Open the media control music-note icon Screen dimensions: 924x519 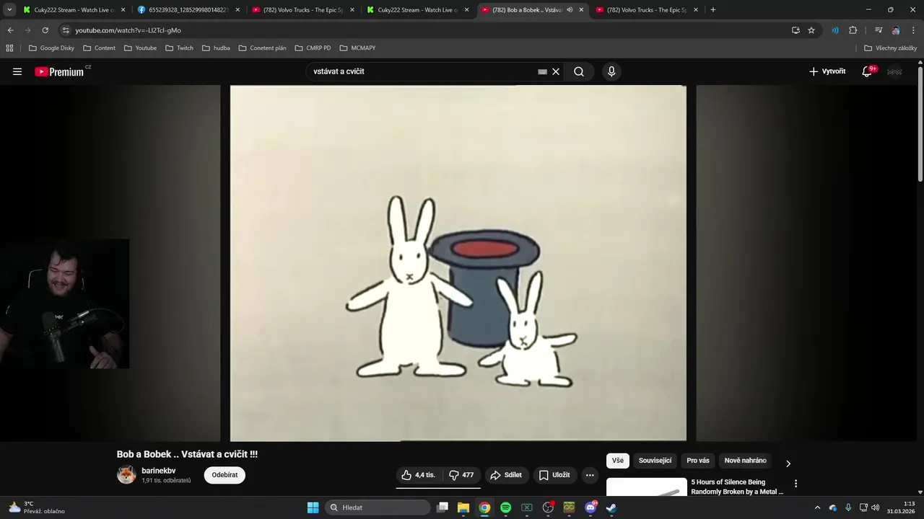pyautogui.click(x=879, y=30)
